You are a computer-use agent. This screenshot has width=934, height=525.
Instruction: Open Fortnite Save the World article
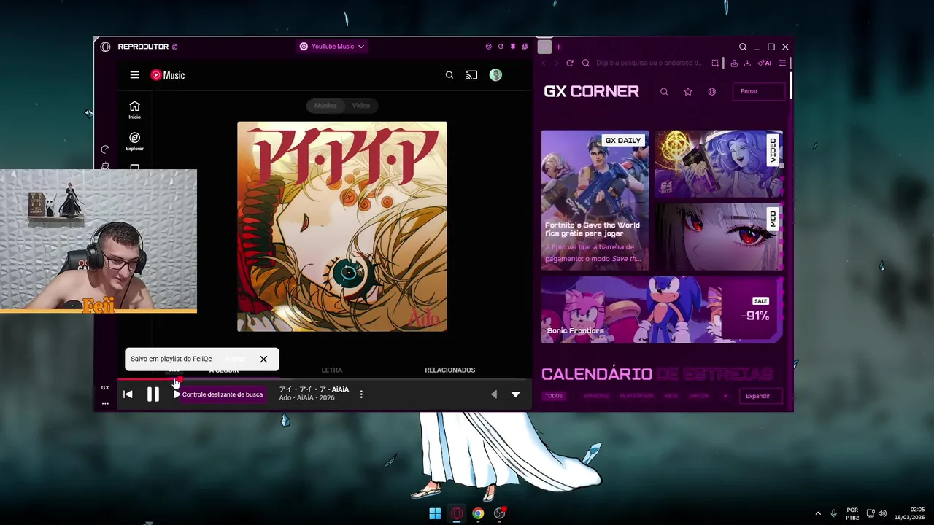tap(595, 201)
